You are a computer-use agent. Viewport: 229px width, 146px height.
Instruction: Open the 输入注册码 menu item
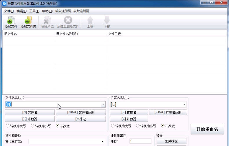pyautogui.click(x=63, y=11)
